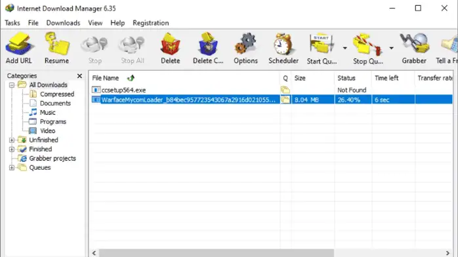Viewport: 458px width, 257px height.
Task: Select the Documents category
Action: pyautogui.click(x=55, y=104)
